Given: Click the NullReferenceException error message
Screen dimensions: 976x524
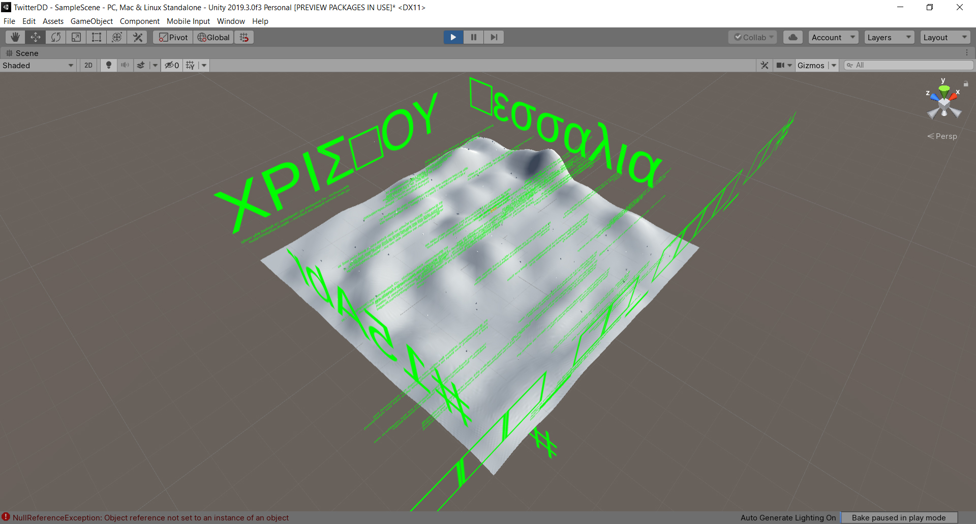Looking at the screenshot, I should pyautogui.click(x=150, y=517).
